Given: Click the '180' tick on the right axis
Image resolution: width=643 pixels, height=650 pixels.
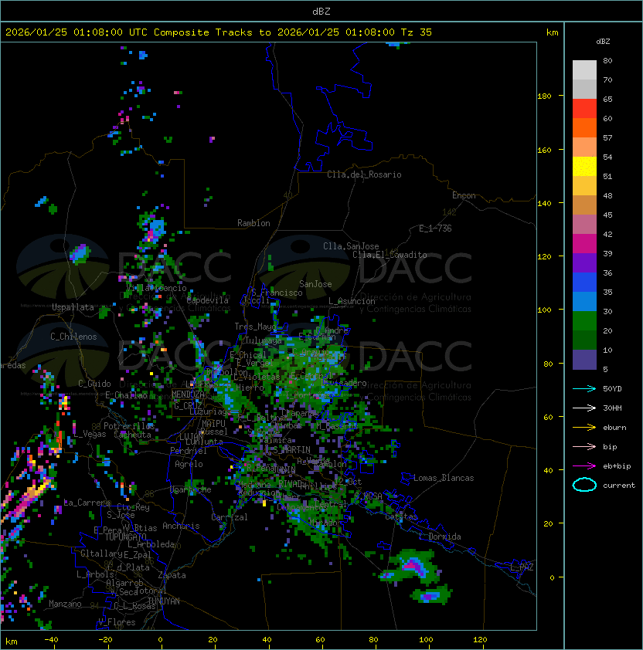Looking at the screenshot, I should (x=544, y=96).
